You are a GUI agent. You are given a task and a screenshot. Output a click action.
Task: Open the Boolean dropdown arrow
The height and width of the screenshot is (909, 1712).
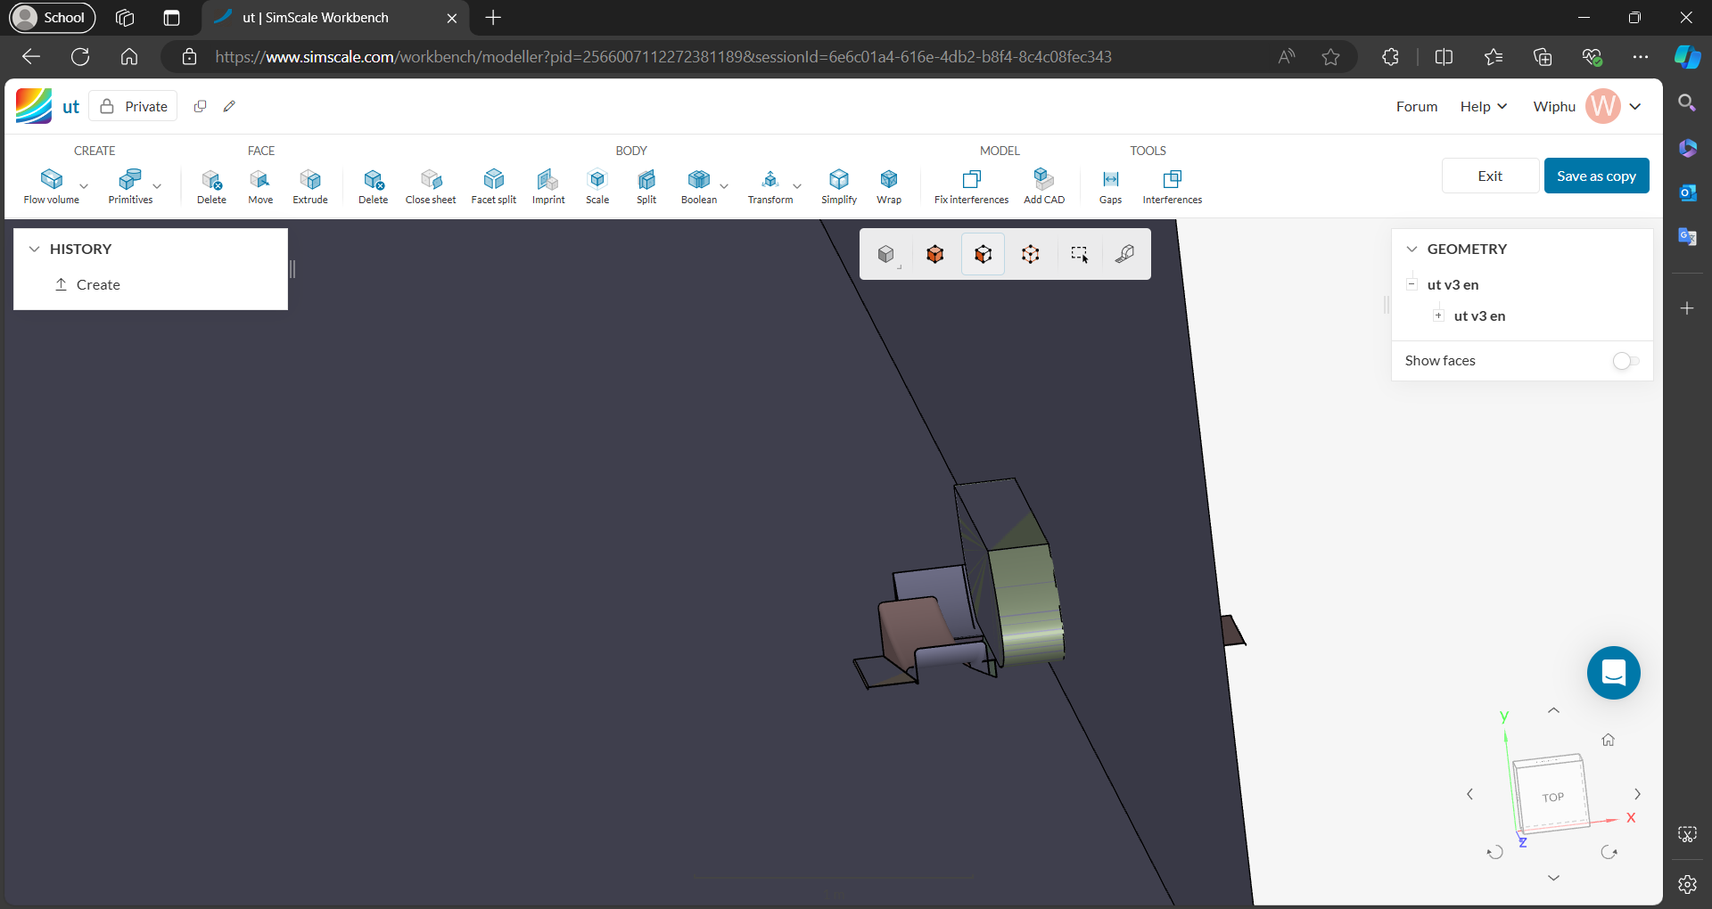(x=724, y=186)
